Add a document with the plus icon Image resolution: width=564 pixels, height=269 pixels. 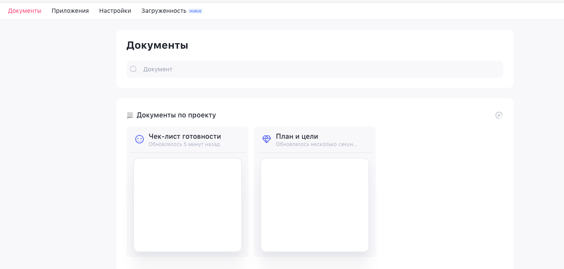tap(499, 115)
